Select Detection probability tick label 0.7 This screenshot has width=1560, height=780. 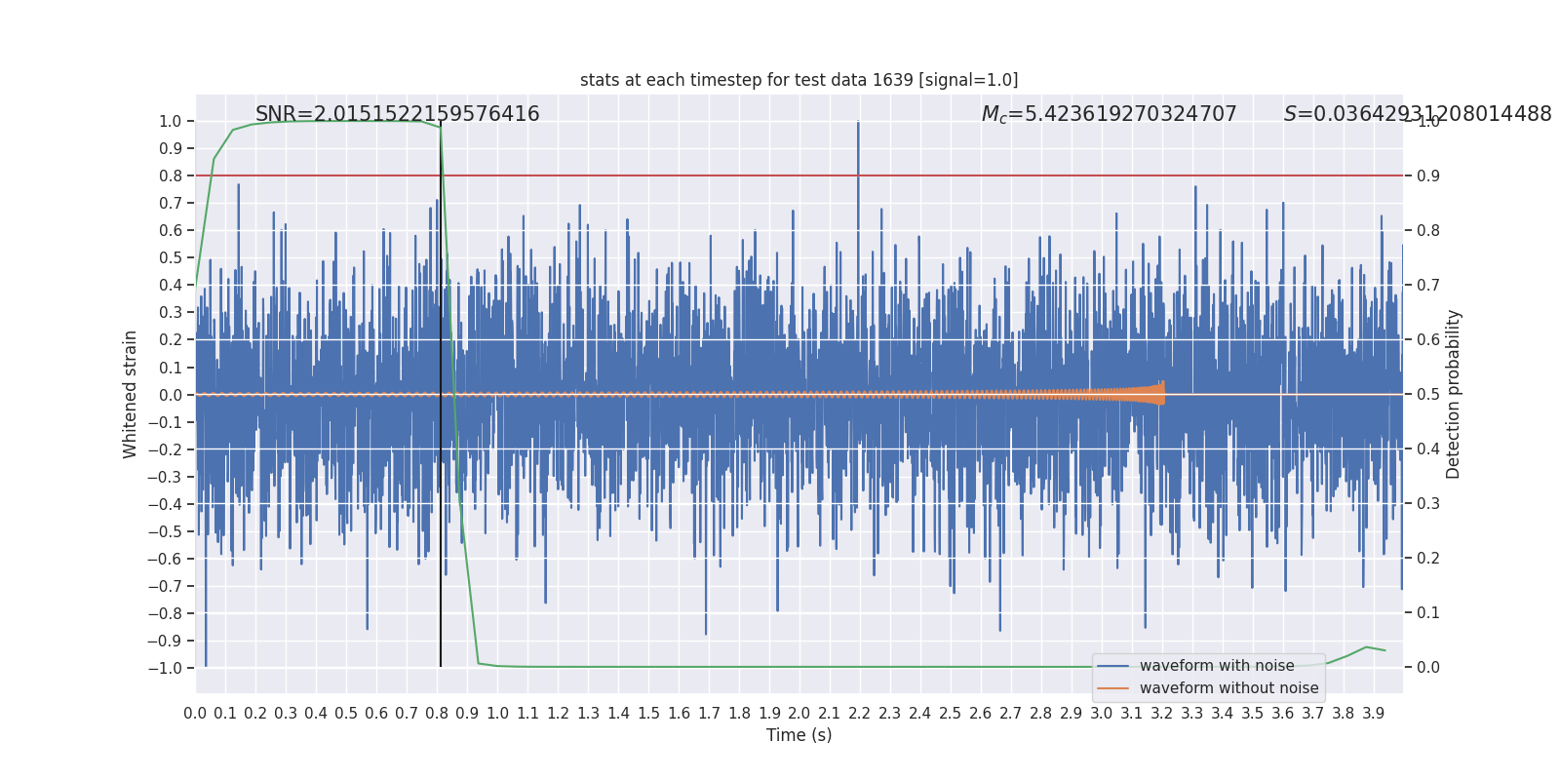tap(1428, 286)
